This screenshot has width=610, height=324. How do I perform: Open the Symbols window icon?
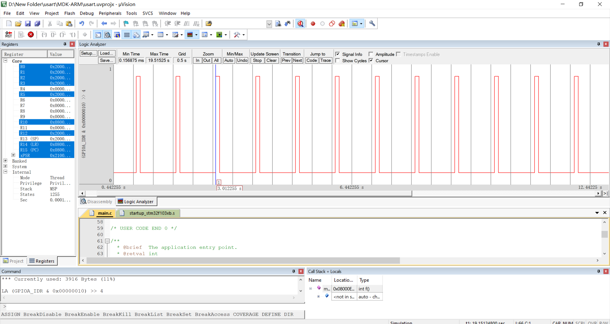(x=117, y=35)
